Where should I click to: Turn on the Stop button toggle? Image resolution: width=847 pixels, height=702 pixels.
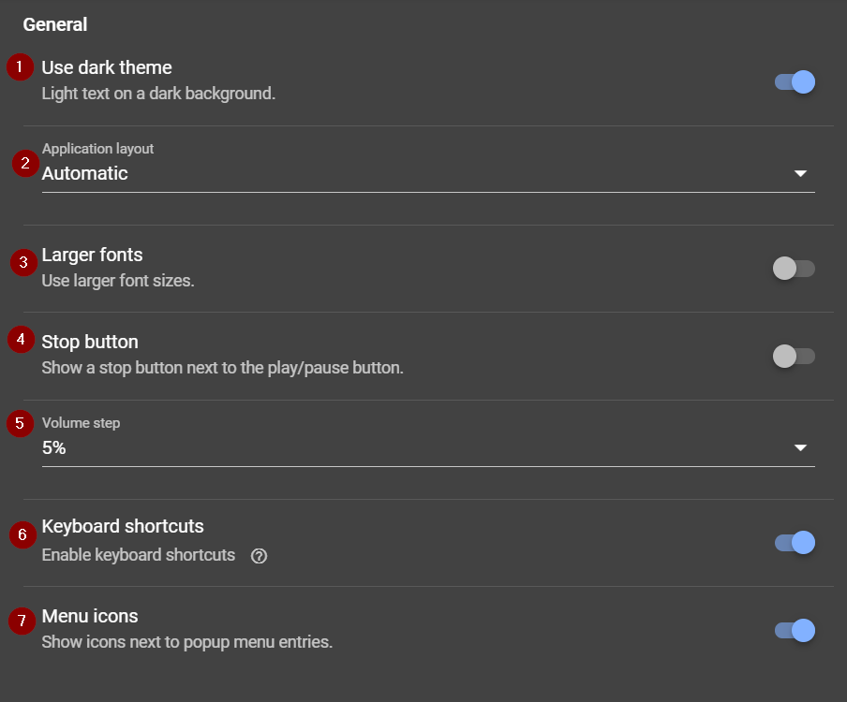click(x=795, y=356)
